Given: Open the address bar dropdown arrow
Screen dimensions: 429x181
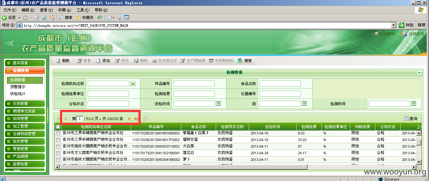Looking at the screenshot, I should pos(393,25).
